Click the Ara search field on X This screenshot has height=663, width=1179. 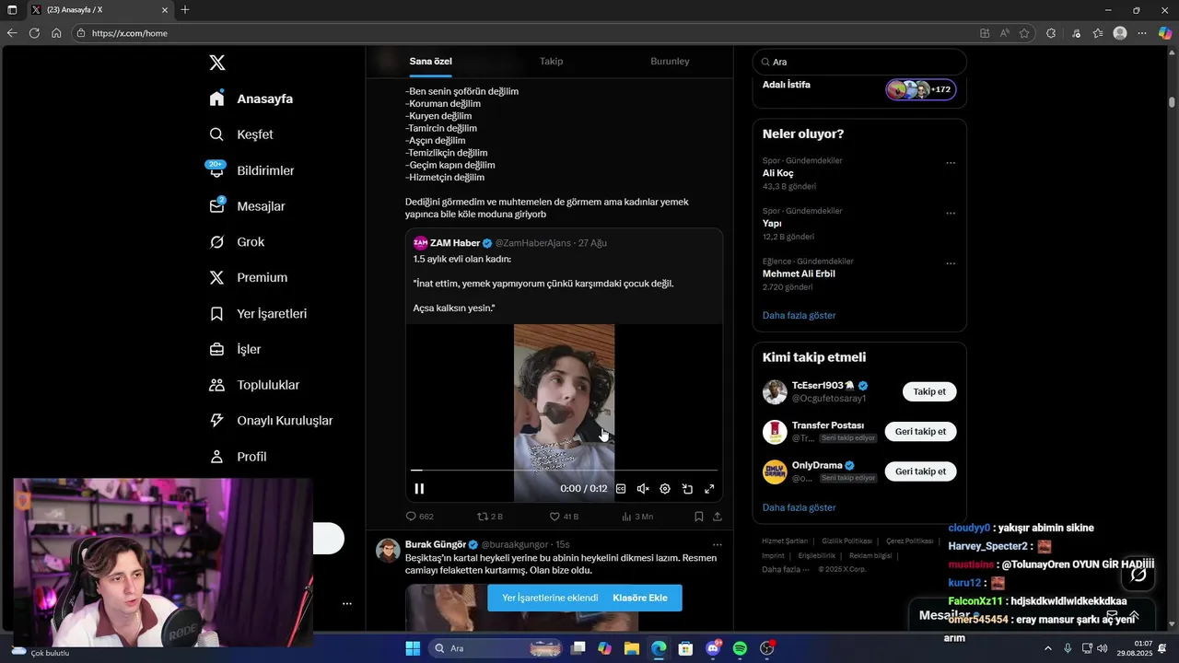tap(859, 62)
